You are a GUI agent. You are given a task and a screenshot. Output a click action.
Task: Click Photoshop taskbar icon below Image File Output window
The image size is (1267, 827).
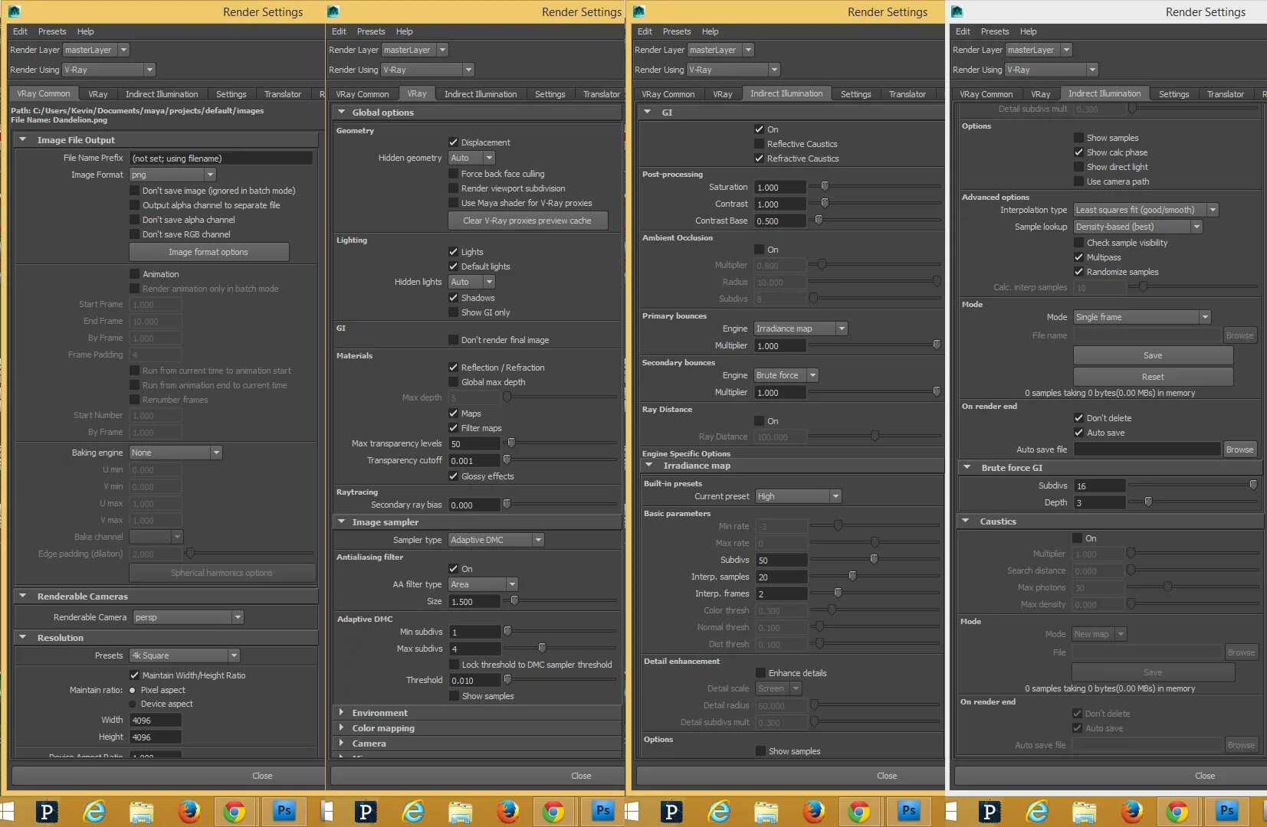[284, 811]
